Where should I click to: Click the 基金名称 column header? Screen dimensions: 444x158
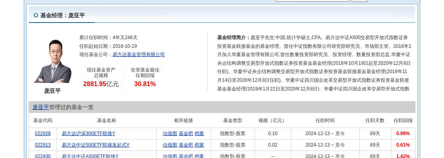click(x=107, y=120)
